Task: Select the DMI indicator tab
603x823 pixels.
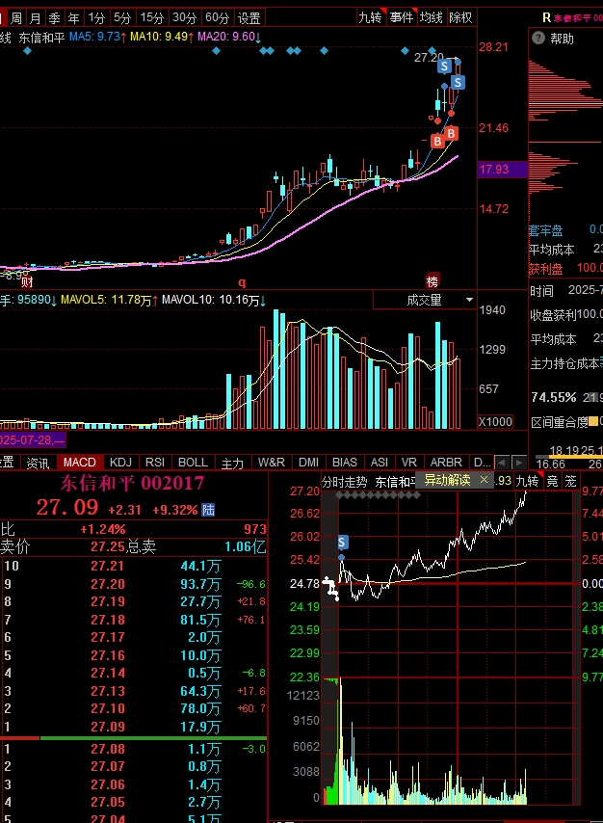Action: 308,463
